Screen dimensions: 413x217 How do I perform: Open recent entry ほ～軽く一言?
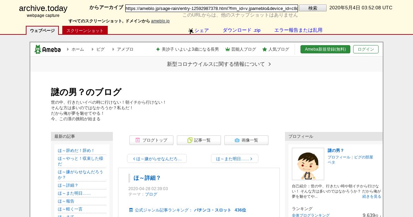[x=70, y=209]
